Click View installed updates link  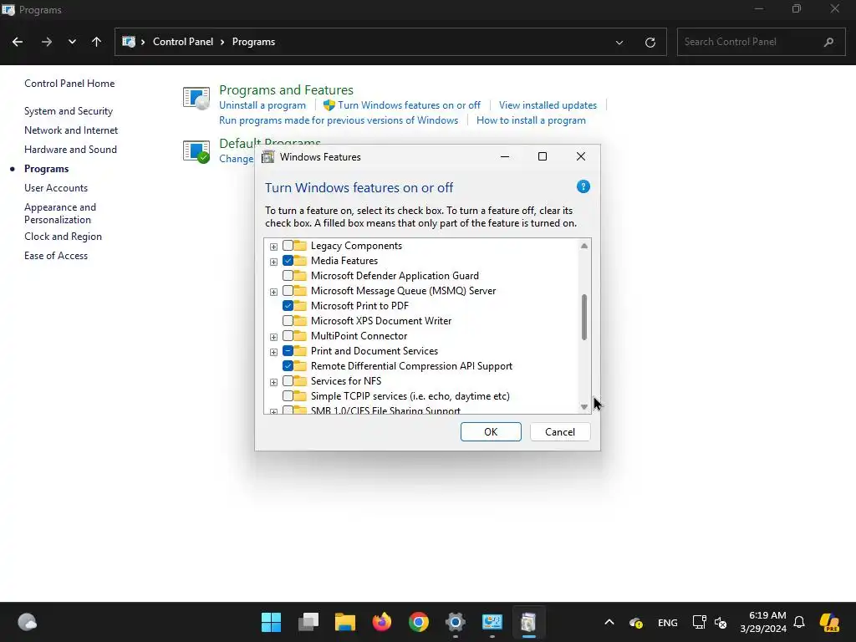point(548,105)
